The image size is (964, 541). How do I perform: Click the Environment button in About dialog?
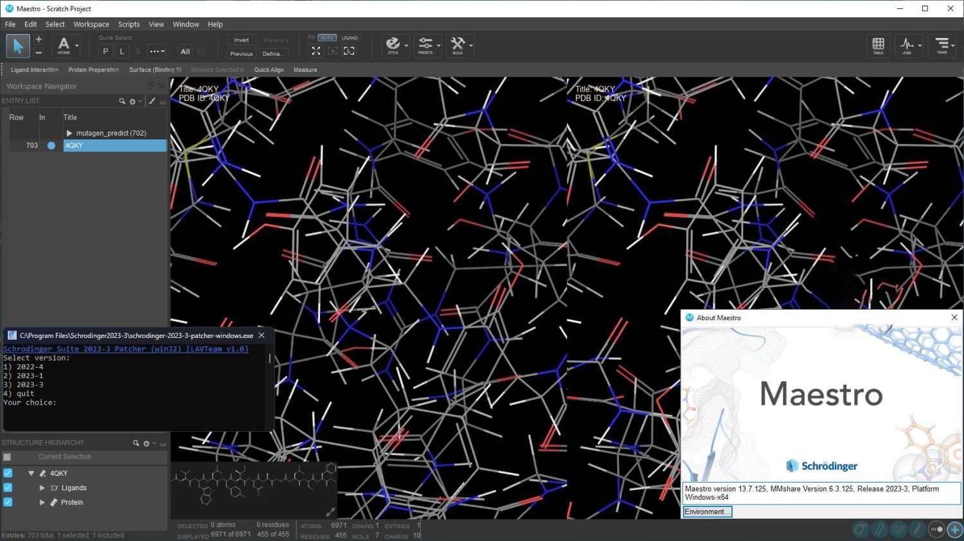point(707,512)
